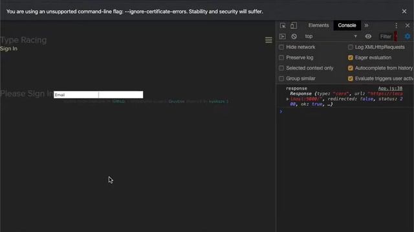414x232 pixels.
Task: Disable Autocomplete from history checkbox
Action: (x=351, y=68)
